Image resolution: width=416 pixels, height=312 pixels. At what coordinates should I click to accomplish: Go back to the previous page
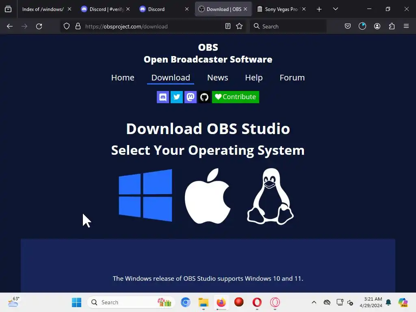coord(10,26)
